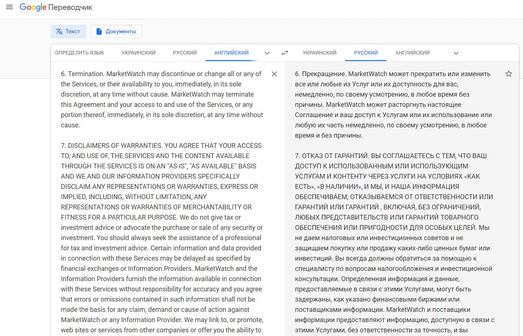Choose УКРАИНСКИЙ as target language
Image resolution: width=523 pixels, height=336 pixels.
click(x=320, y=53)
